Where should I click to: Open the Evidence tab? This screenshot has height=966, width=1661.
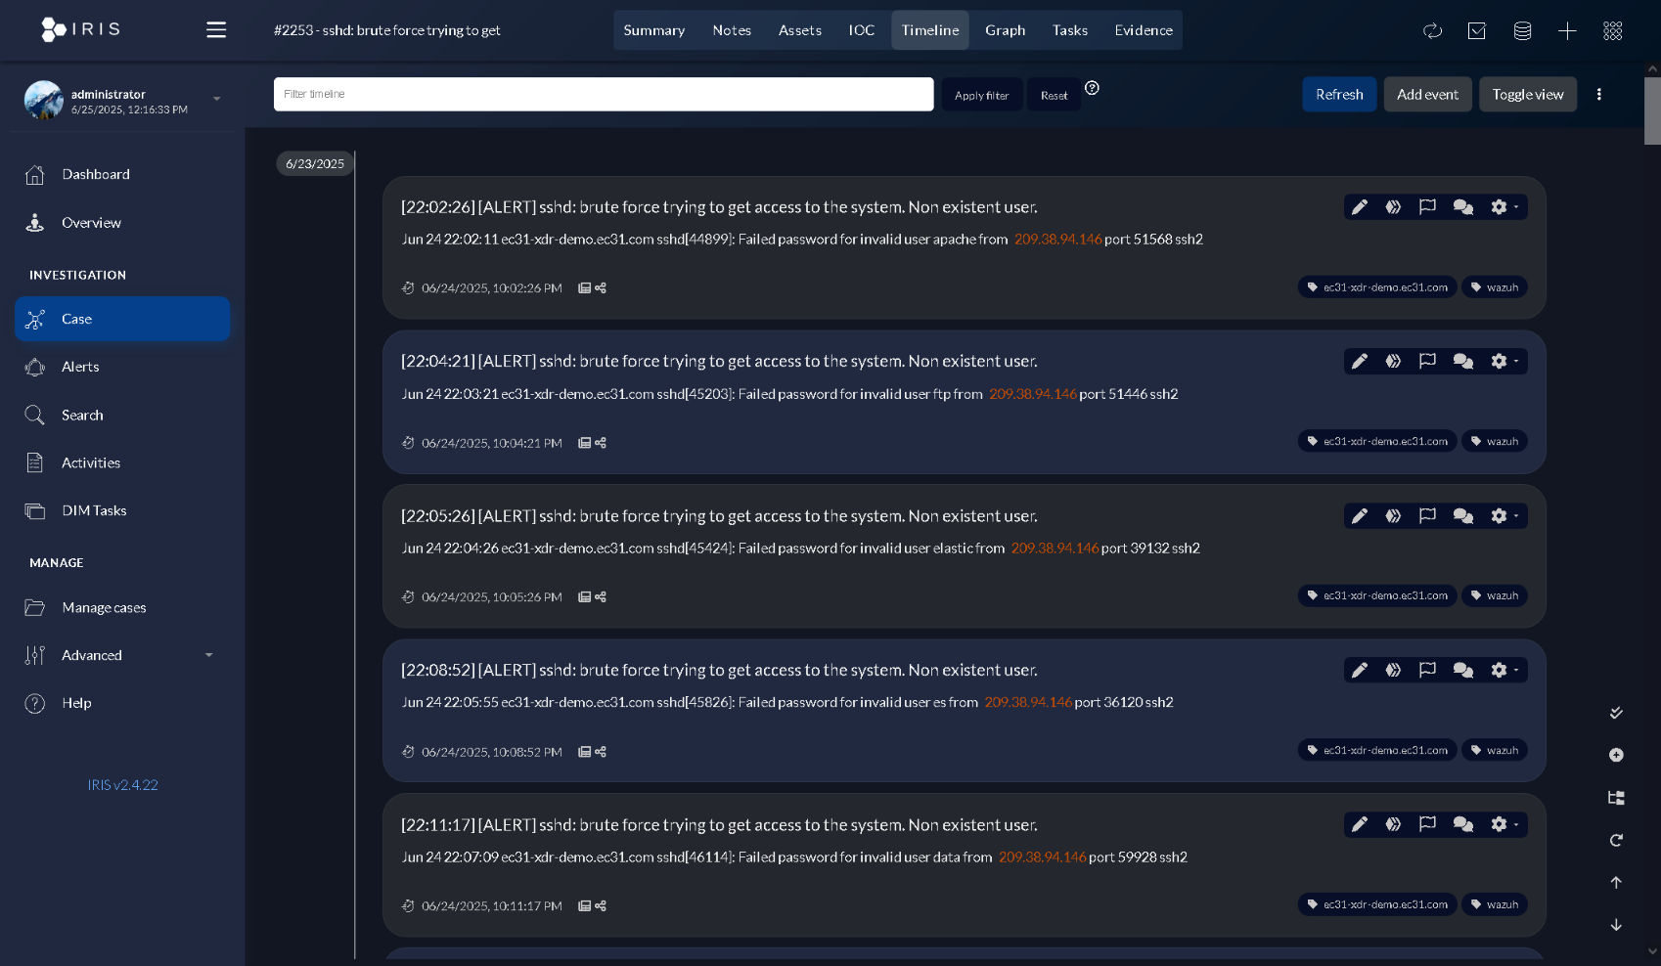click(x=1144, y=30)
